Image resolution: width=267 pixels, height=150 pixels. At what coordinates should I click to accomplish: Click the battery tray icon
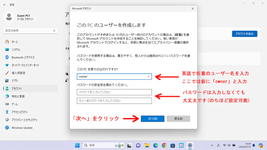(x=234, y=145)
